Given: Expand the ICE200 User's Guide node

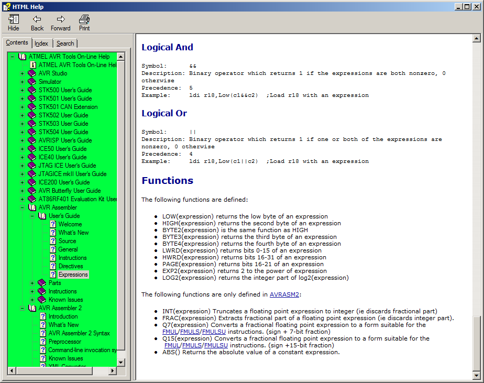Looking at the screenshot, I should click(x=22, y=182).
